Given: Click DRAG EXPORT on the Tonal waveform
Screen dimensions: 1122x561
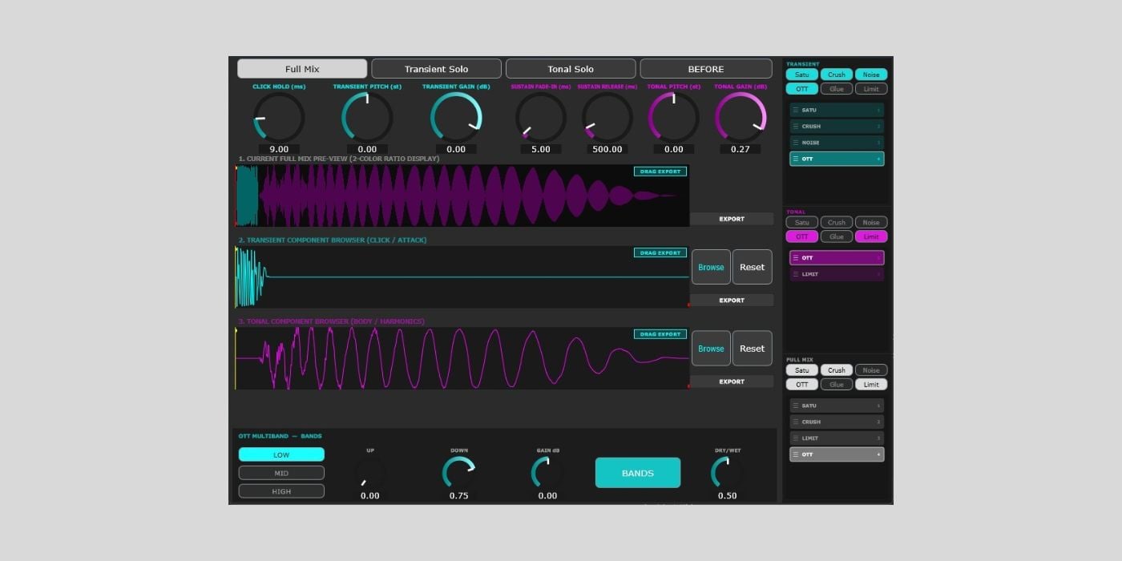Looking at the screenshot, I should [660, 334].
